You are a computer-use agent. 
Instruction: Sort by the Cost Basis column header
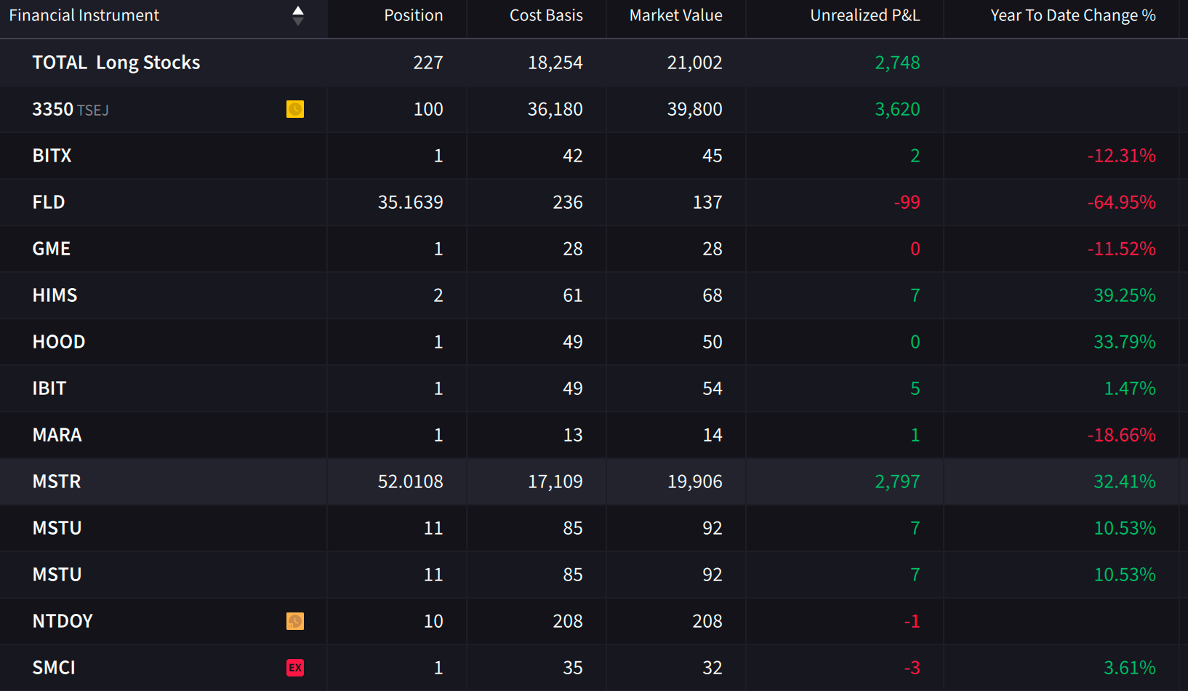[546, 15]
